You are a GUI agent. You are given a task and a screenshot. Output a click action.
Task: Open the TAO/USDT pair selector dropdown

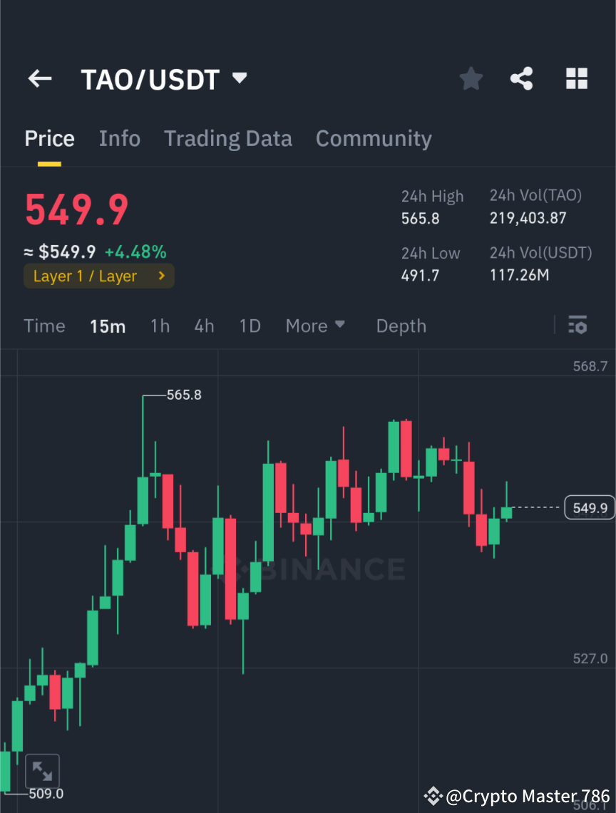[240, 78]
